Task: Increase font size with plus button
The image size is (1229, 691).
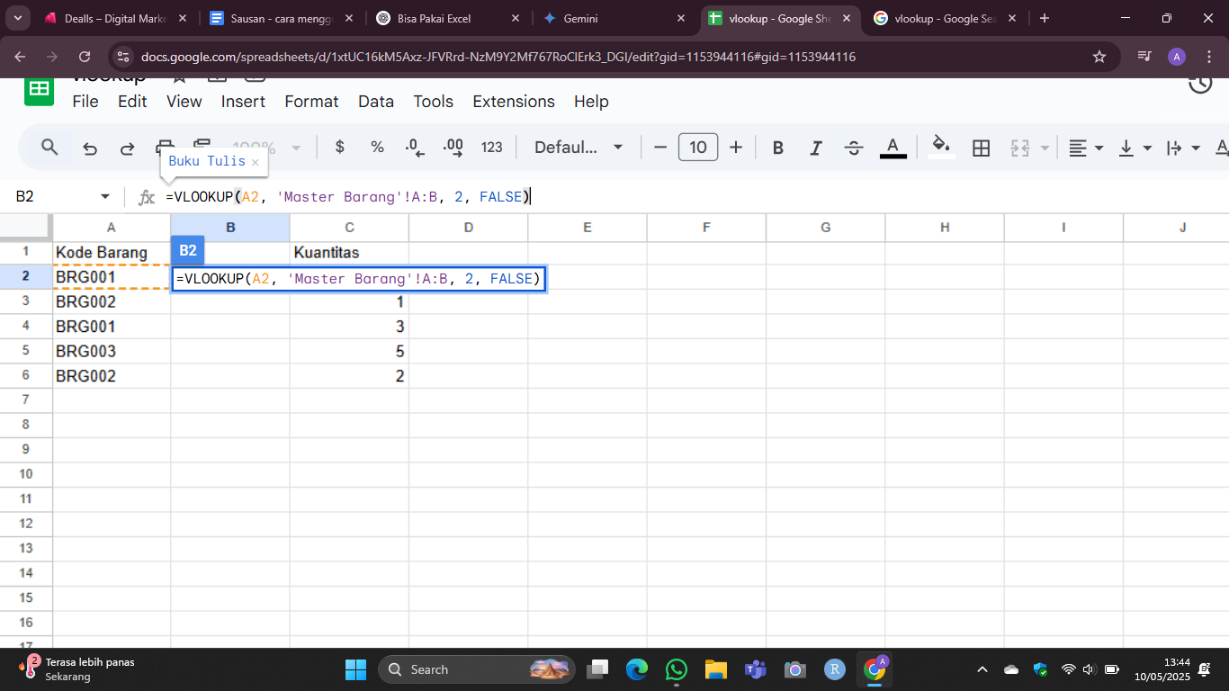Action: click(x=736, y=148)
